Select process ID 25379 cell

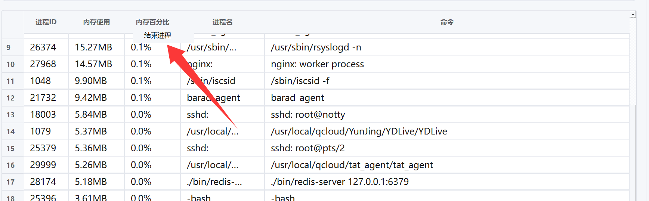[x=46, y=148]
